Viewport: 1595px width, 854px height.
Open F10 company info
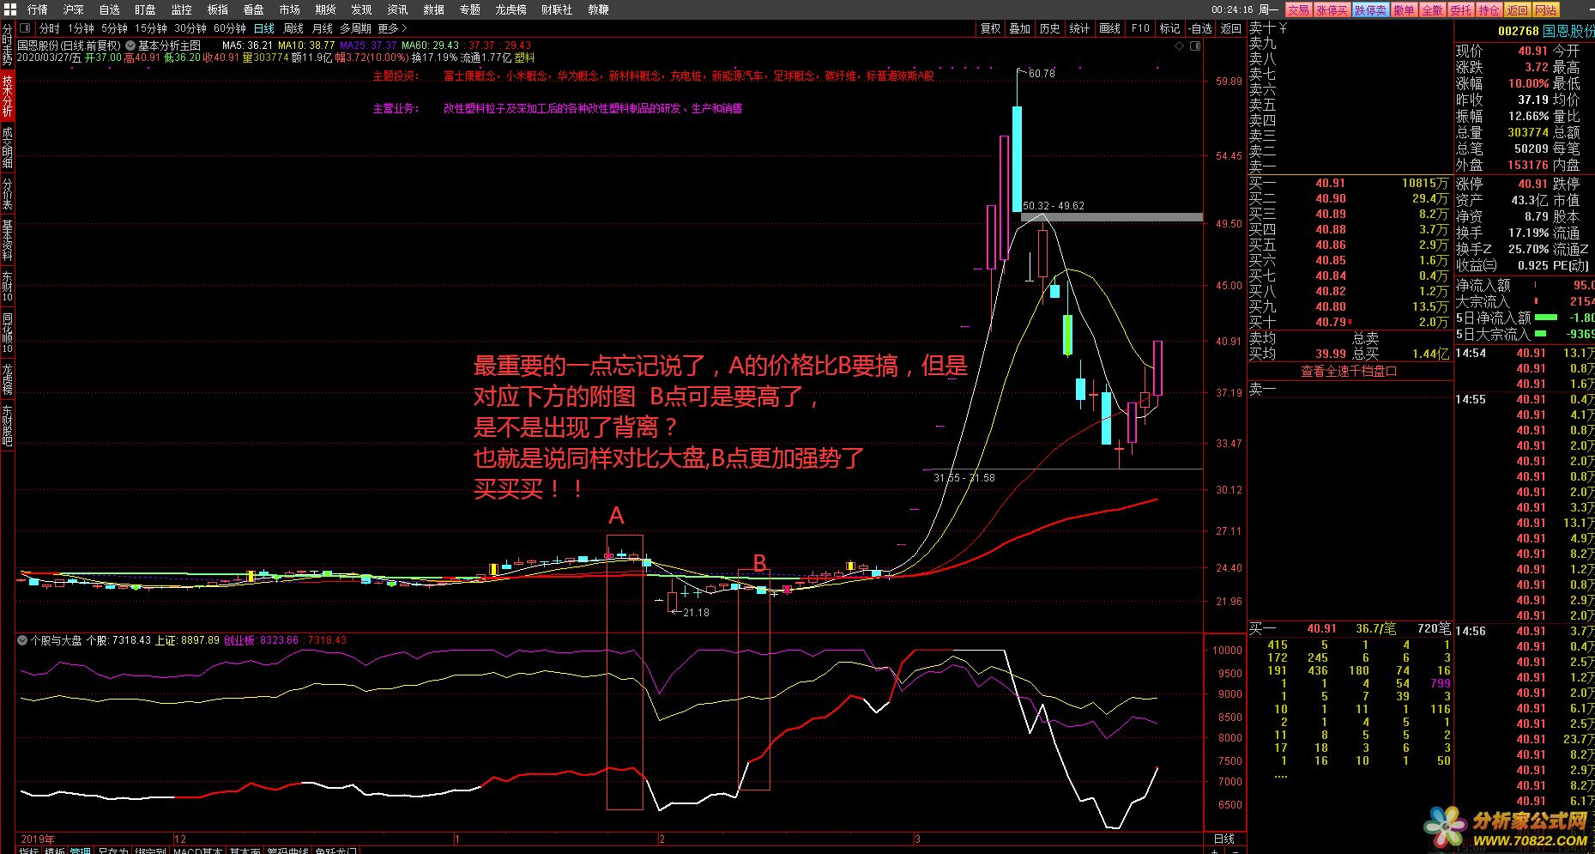(x=1140, y=28)
